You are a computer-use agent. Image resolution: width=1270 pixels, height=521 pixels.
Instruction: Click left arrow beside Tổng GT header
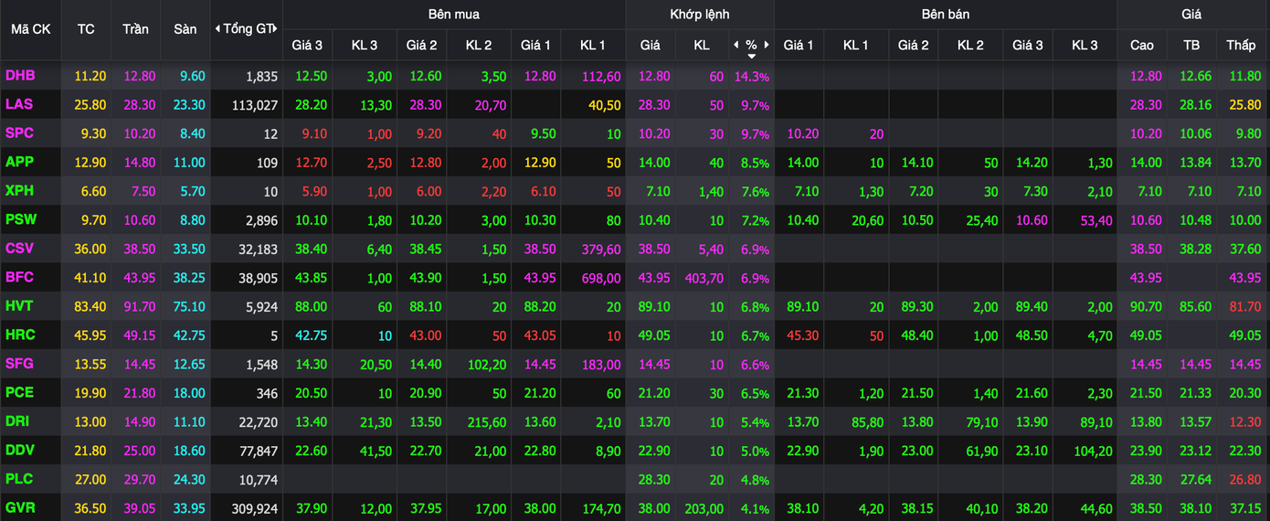click(217, 29)
